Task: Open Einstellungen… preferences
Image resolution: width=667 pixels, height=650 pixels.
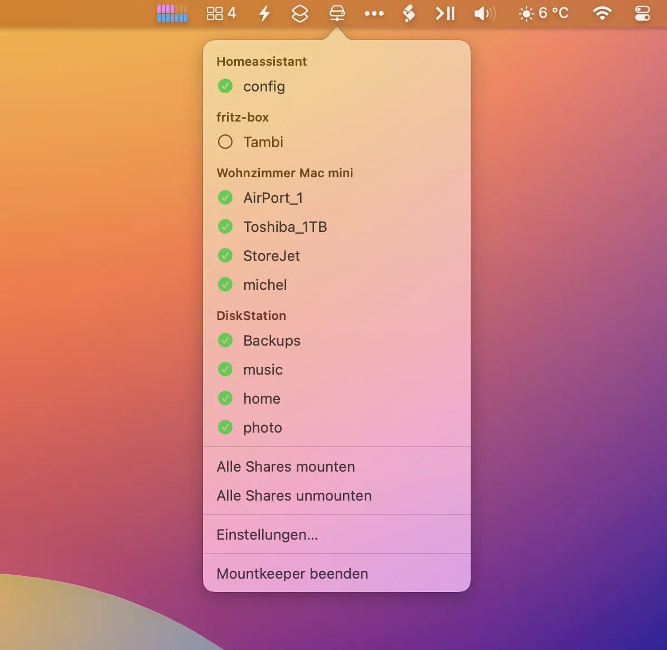Action: pyautogui.click(x=267, y=535)
